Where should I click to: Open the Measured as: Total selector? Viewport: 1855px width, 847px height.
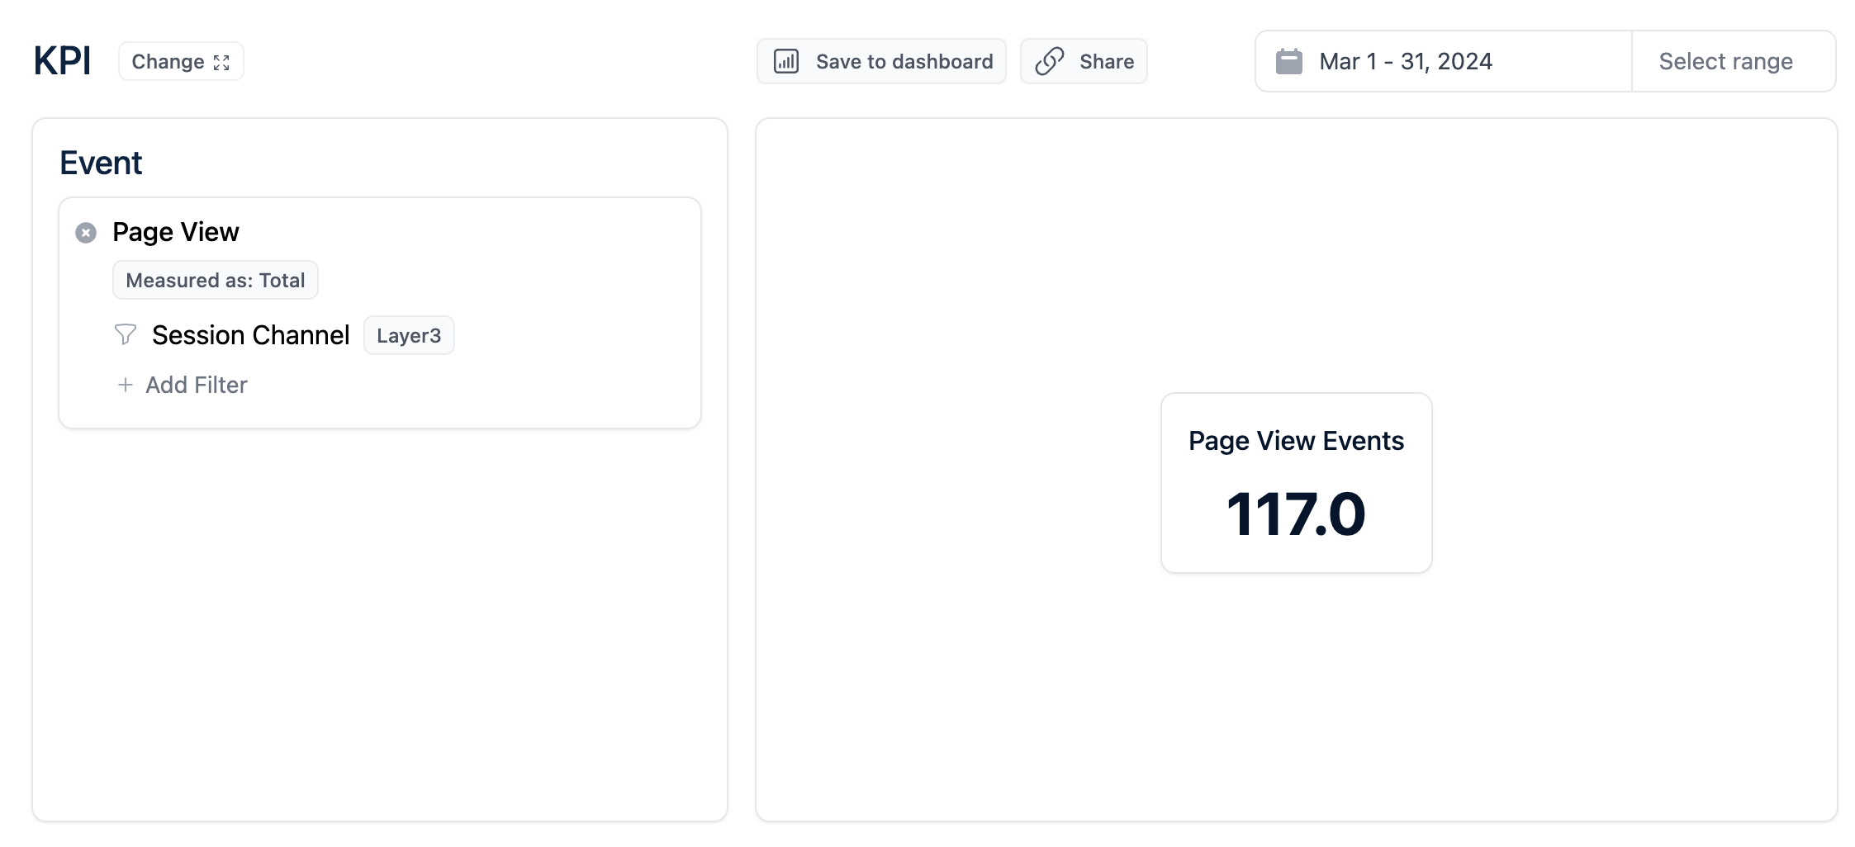click(215, 281)
